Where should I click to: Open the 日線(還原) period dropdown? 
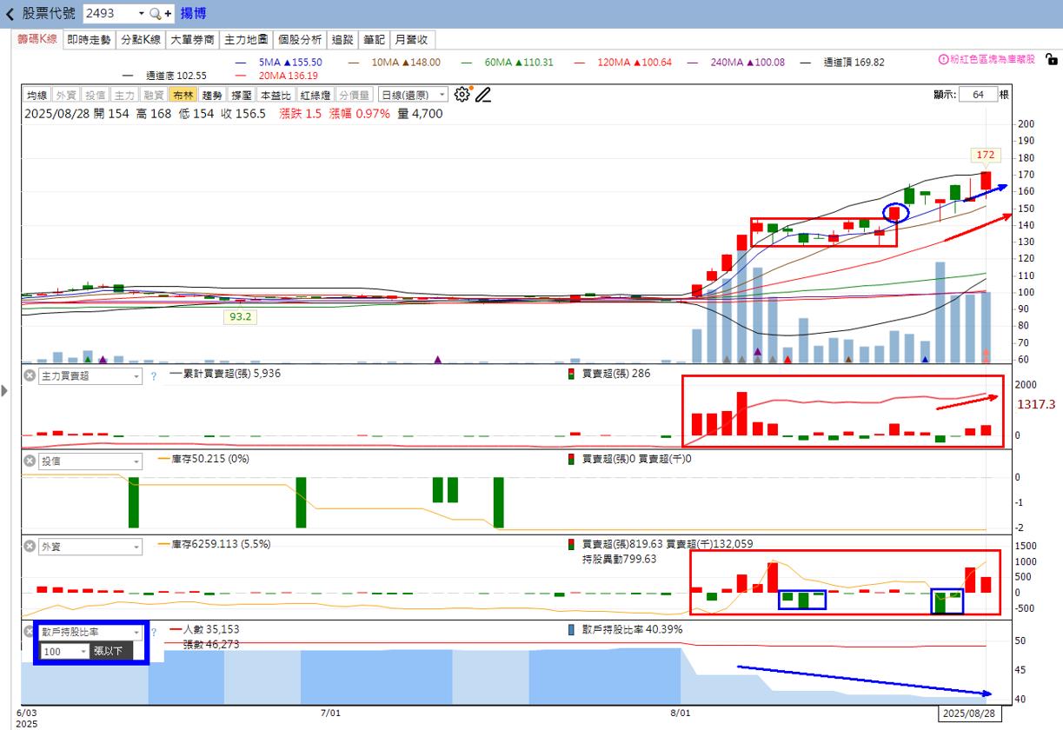tap(413, 95)
